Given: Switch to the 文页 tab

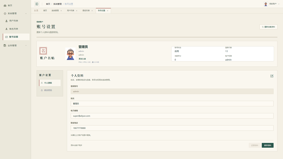Looking at the screenshot, I should [x=36, y=11].
